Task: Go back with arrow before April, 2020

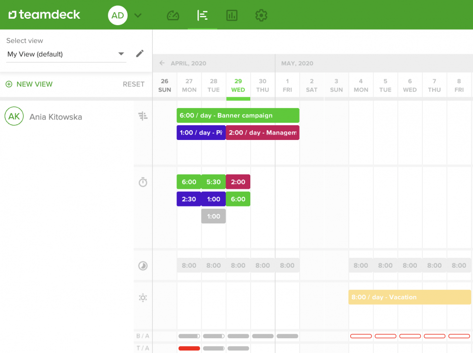Action: pos(162,63)
